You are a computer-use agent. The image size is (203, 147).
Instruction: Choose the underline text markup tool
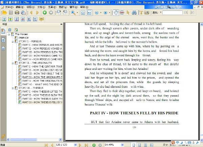click(x=4, y=19)
